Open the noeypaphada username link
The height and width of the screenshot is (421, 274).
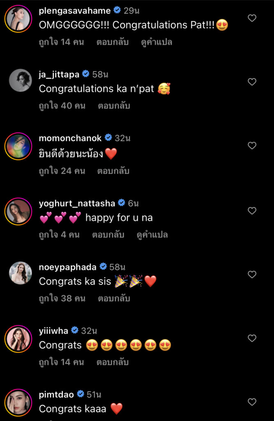coord(67,267)
